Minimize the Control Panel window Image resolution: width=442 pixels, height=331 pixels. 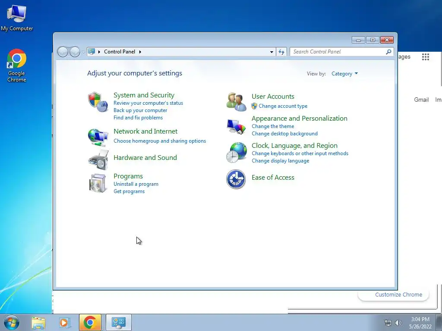point(358,40)
